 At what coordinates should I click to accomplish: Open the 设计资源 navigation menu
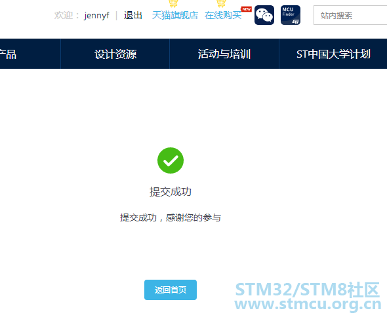[x=115, y=54]
